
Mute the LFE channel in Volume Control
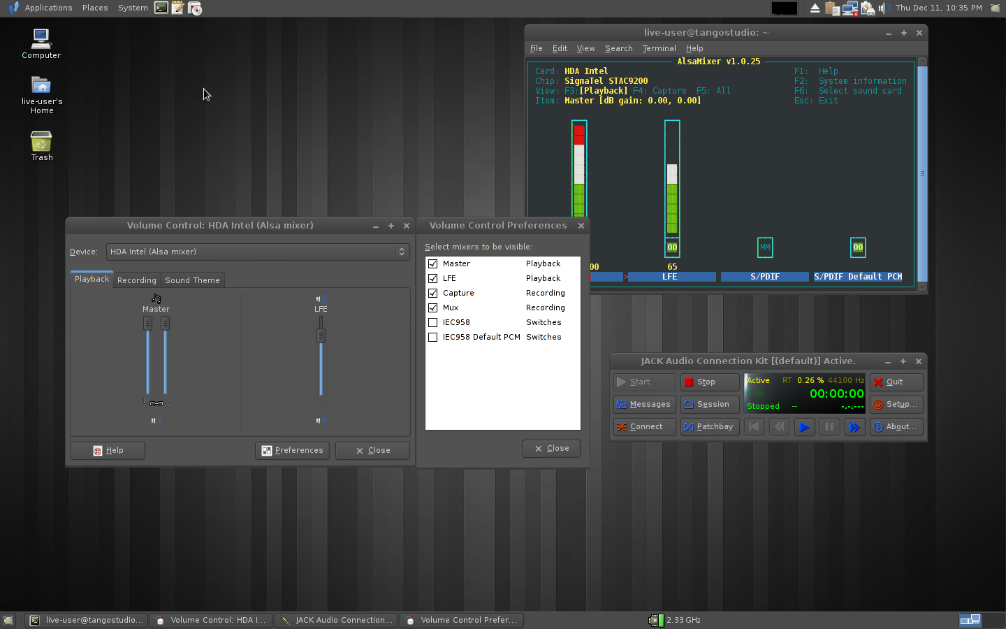[x=321, y=421]
